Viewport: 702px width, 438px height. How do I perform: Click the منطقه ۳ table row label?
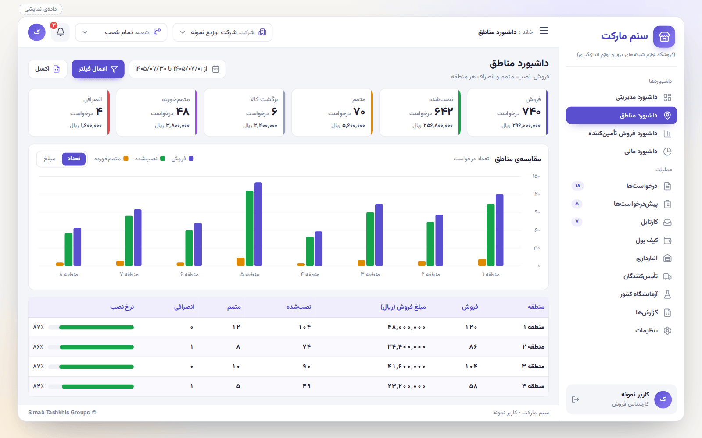pos(533,367)
